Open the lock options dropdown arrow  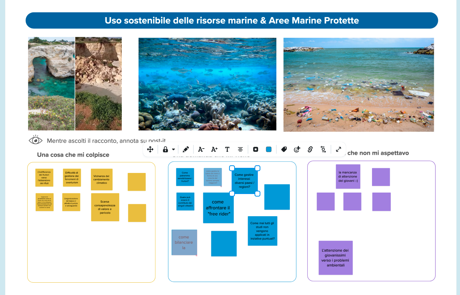(173, 149)
